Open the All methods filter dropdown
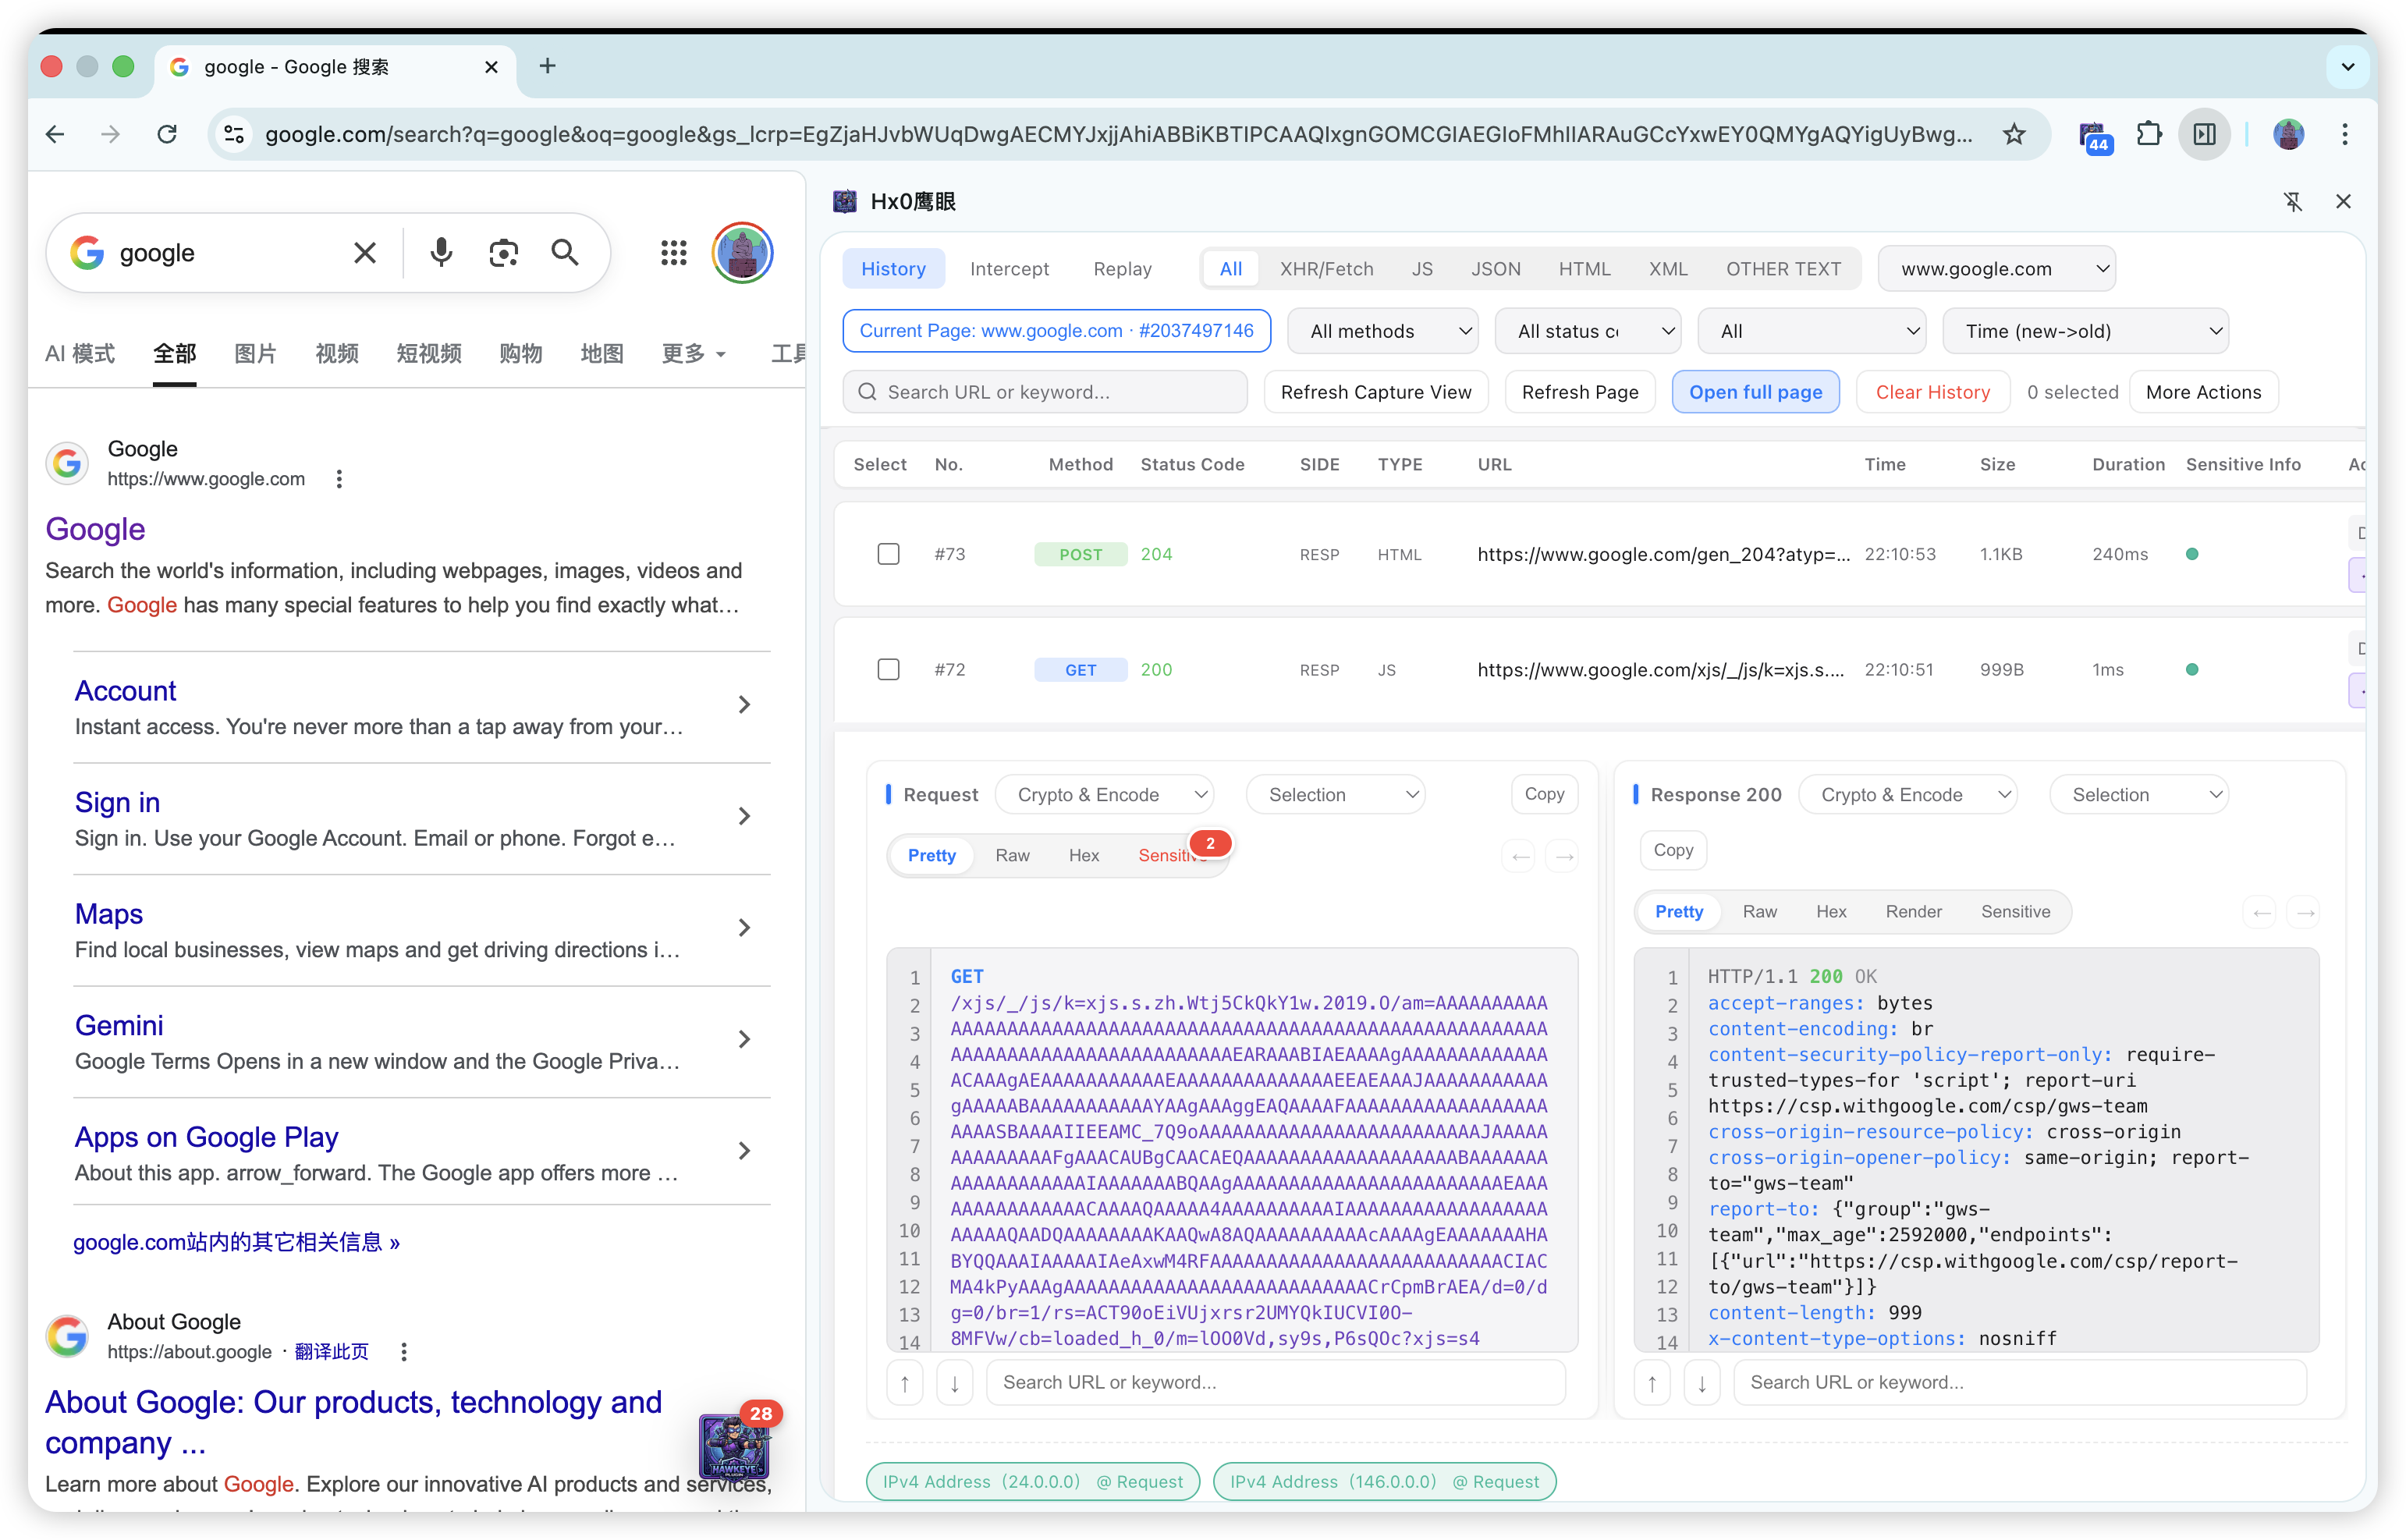This screenshot has width=2406, height=1540. pos(1383,331)
